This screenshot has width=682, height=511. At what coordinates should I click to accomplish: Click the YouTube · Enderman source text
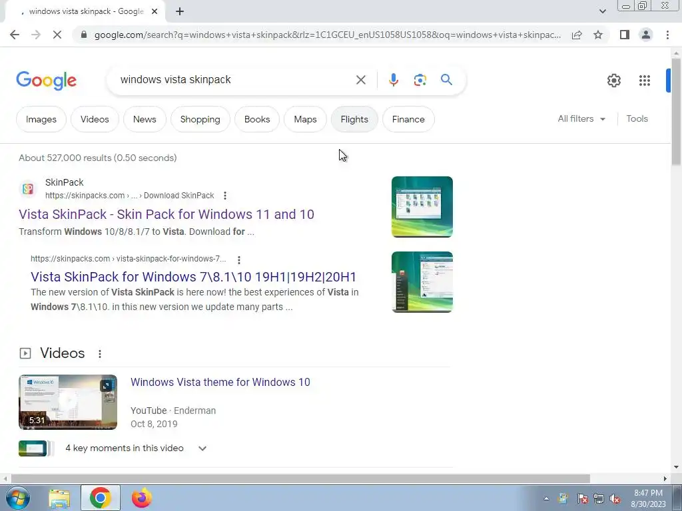[x=173, y=411]
